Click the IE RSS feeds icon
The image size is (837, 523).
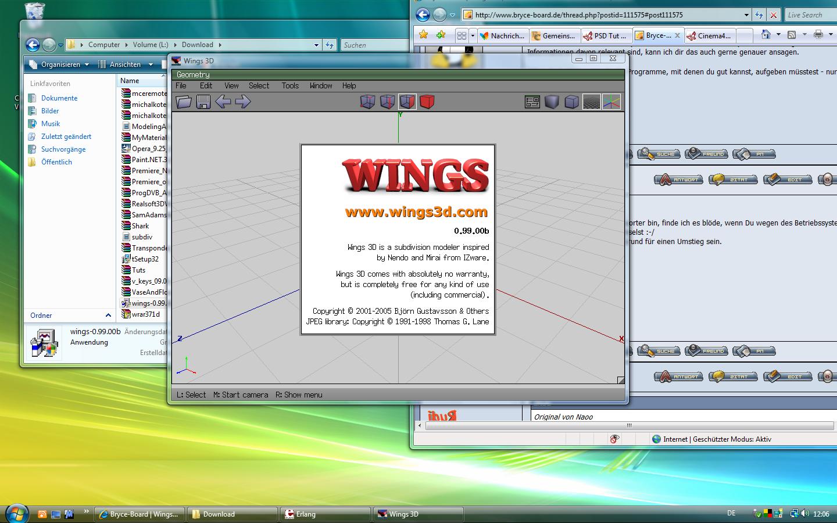[791, 35]
